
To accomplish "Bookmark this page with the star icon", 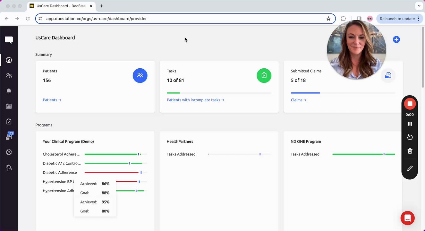I will (x=328, y=19).
